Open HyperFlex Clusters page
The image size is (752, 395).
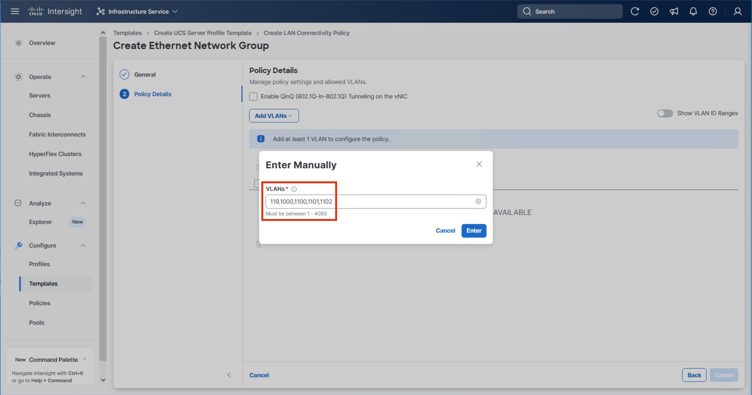click(x=55, y=154)
